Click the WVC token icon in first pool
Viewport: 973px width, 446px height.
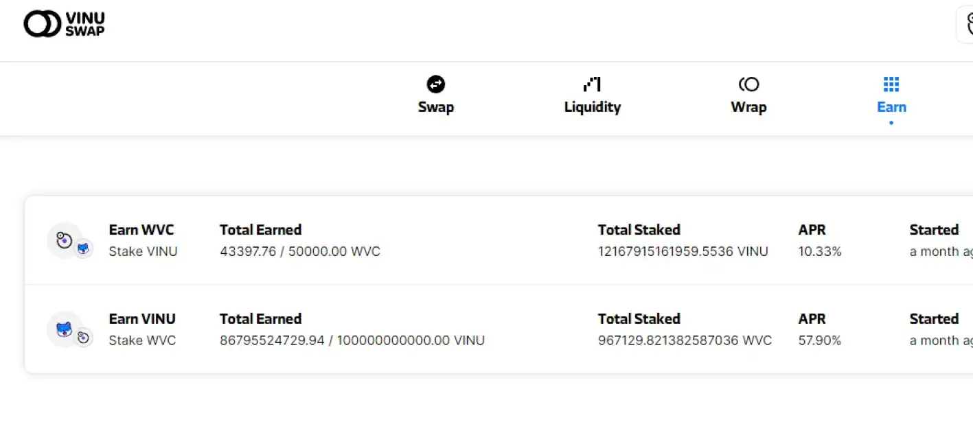pos(64,239)
